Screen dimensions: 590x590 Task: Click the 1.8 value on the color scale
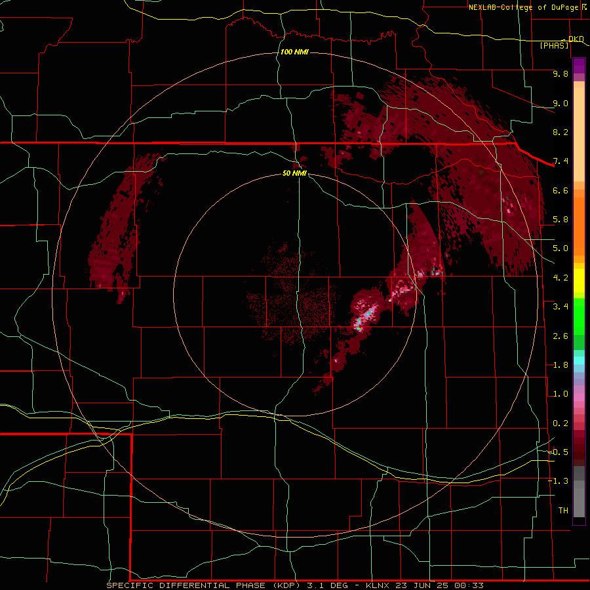pyautogui.click(x=560, y=365)
